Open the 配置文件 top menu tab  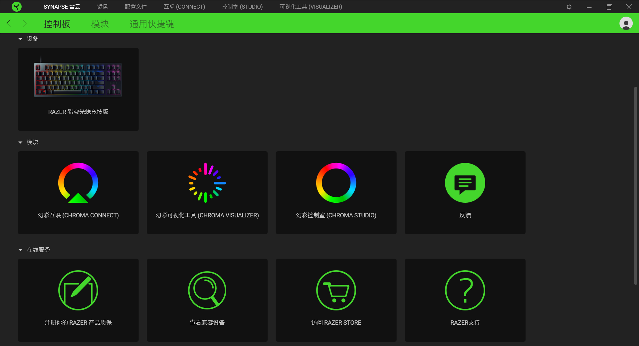(136, 7)
